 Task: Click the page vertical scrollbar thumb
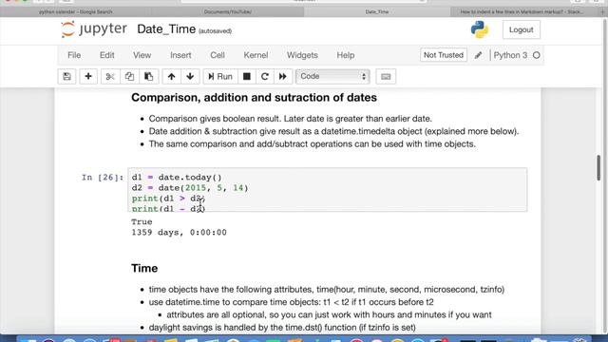coord(598,168)
